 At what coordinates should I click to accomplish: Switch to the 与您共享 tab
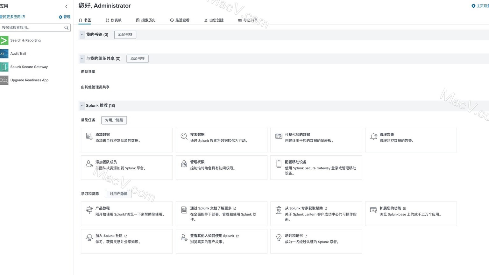247,20
